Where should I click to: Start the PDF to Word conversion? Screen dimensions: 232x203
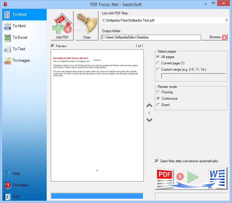tap(191, 178)
